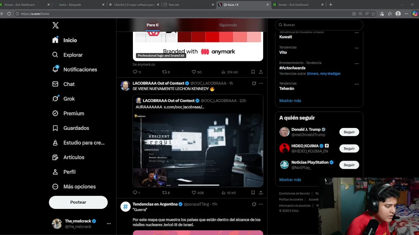Click Mostrar más under trends
Screen dimensions: 419x235
click(290, 101)
